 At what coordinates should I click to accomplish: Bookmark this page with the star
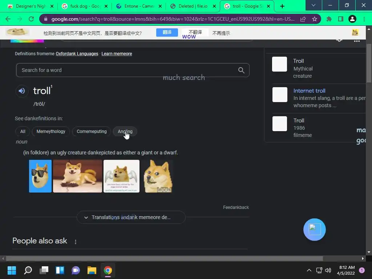tap(315, 19)
